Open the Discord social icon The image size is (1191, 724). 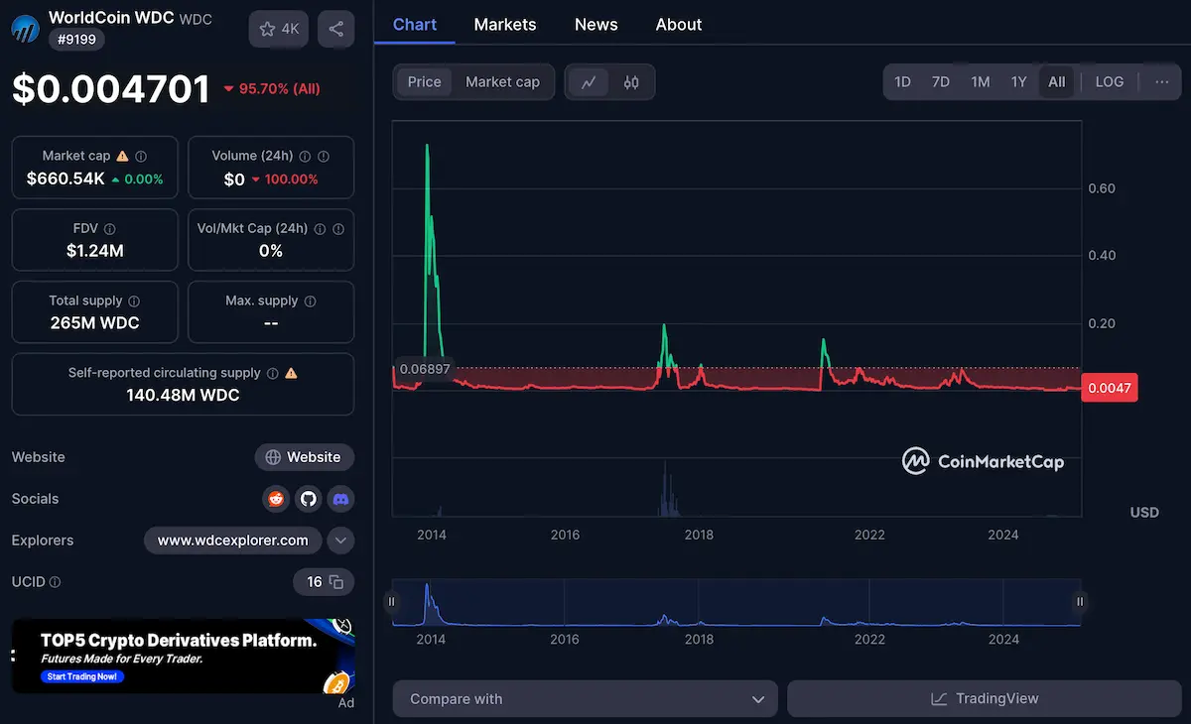click(340, 499)
